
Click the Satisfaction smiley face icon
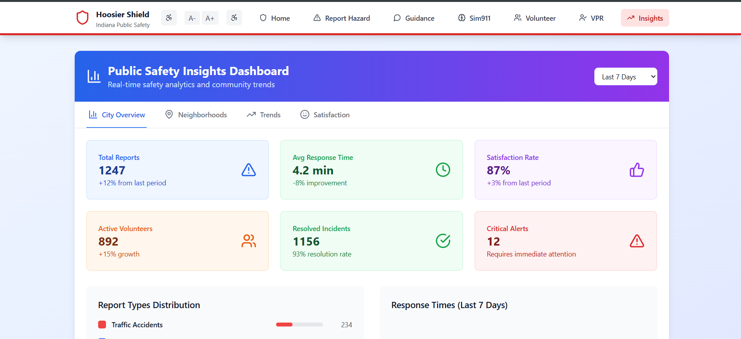[305, 115]
